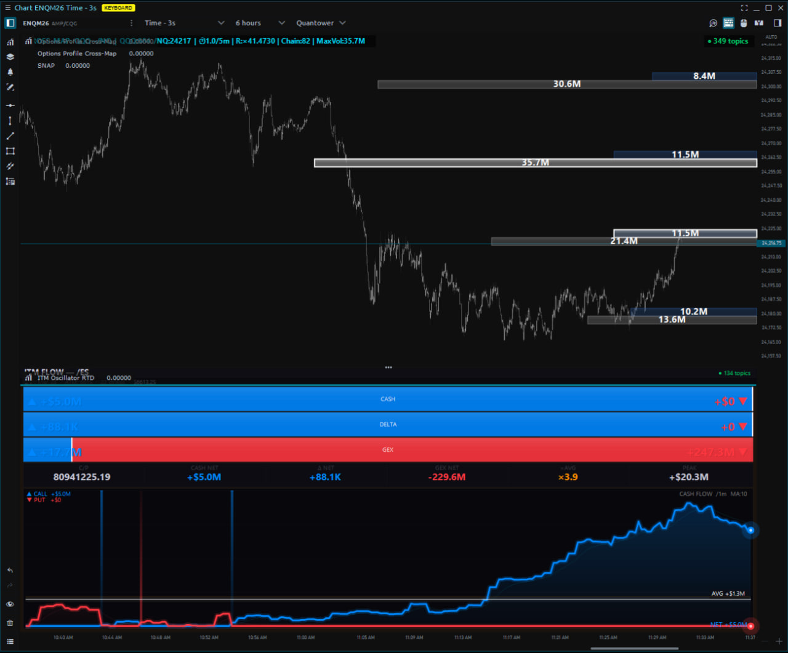This screenshot has width=788, height=653.
Task: Click the layers stack icon in sidebar
Action: coord(10,57)
